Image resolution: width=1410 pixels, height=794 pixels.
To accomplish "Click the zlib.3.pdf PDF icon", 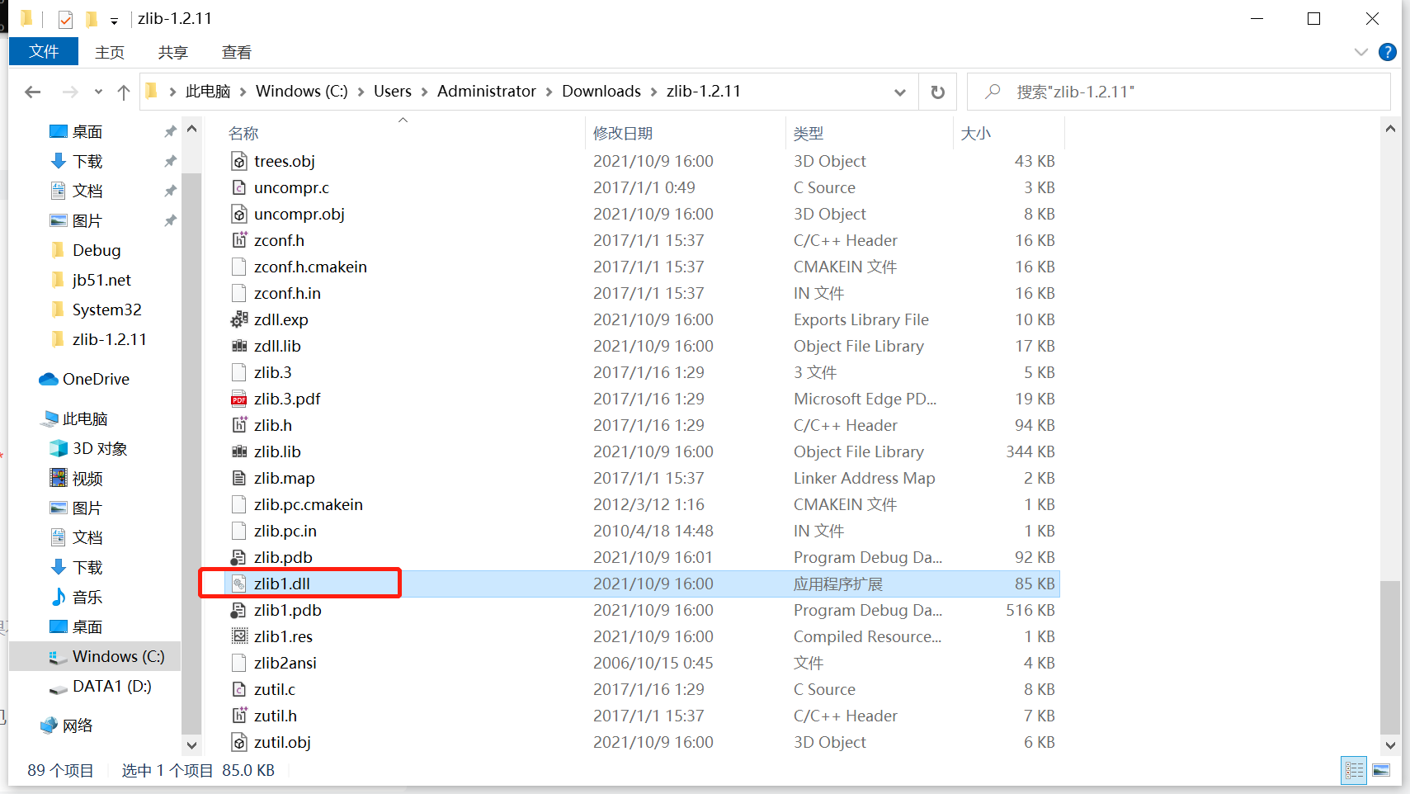I will [x=239, y=399].
